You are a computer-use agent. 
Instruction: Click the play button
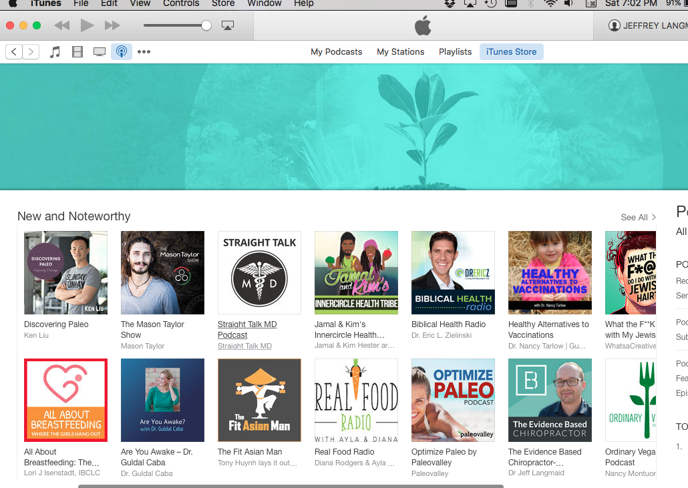(87, 25)
